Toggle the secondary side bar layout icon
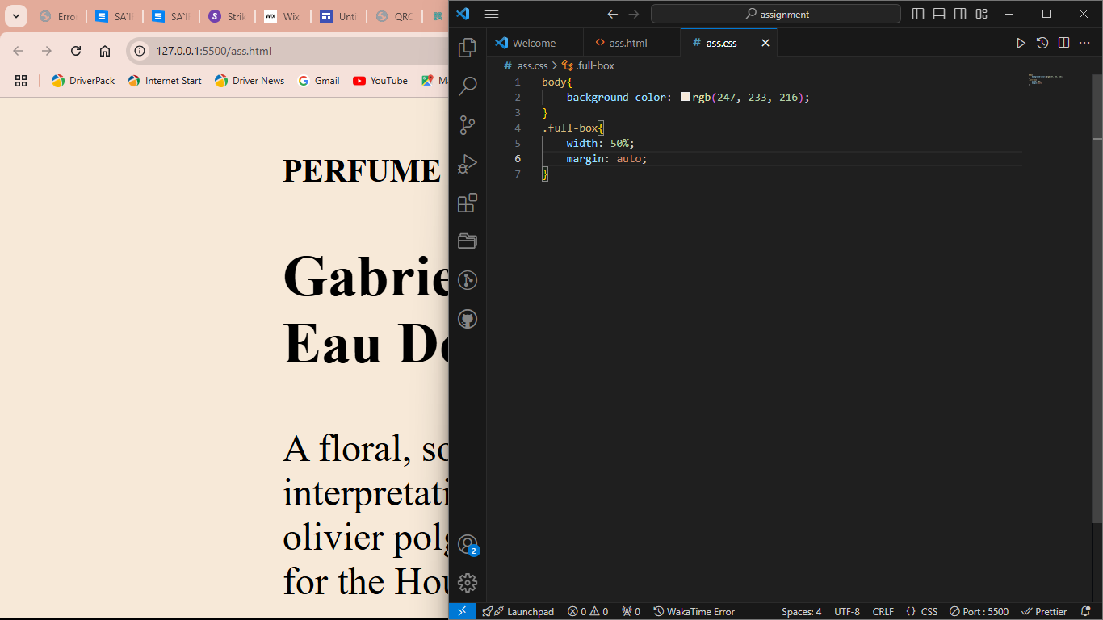 [x=960, y=14]
